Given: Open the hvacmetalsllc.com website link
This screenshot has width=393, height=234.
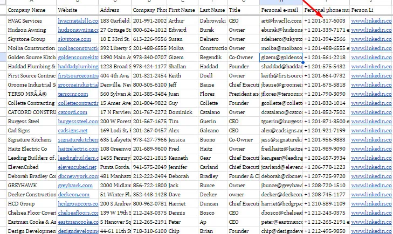Looking at the screenshot, I should [x=78, y=21].
